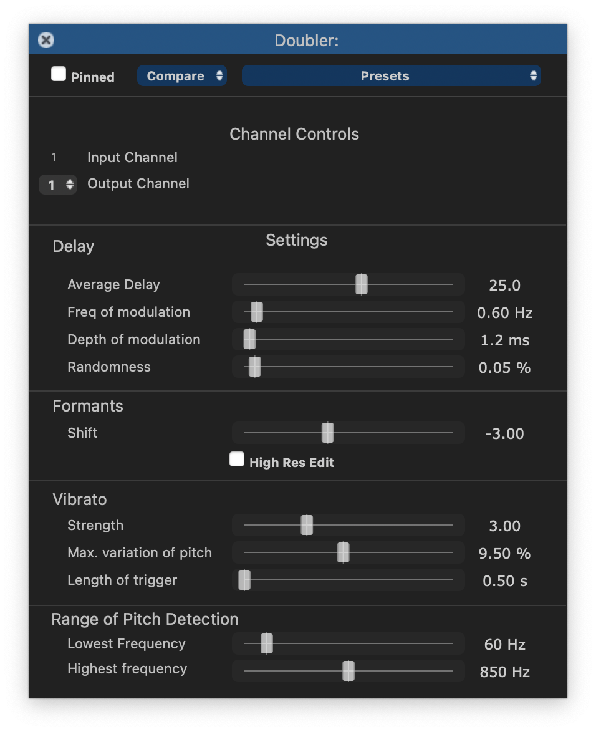The height and width of the screenshot is (732, 596).
Task: Open the Presets dropdown menu
Action: pos(391,76)
